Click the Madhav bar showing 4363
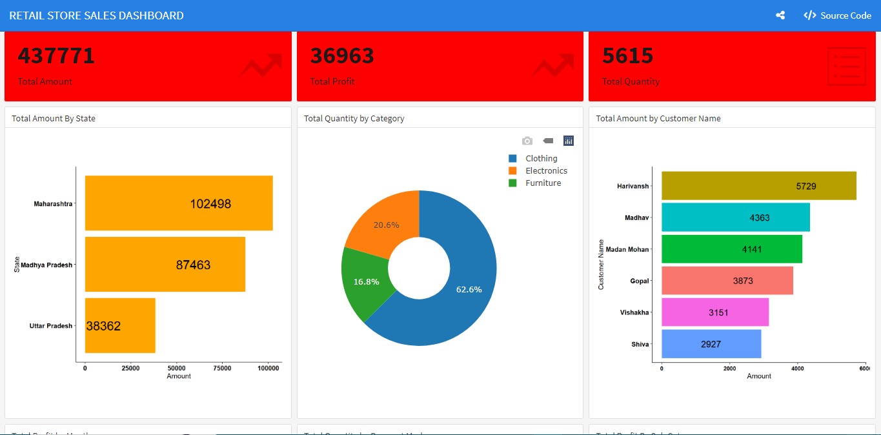 (x=735, y=217)
